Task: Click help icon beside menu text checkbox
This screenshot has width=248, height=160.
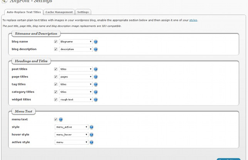Action: point(61,120)
